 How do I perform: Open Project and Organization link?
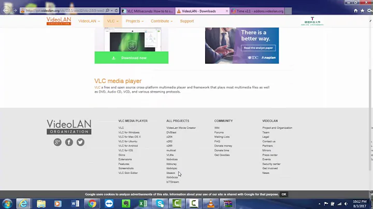tap(277, 128)
